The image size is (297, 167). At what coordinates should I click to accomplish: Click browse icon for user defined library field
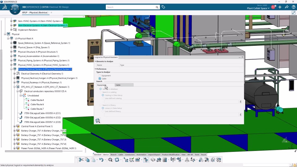tap(241, 115)
